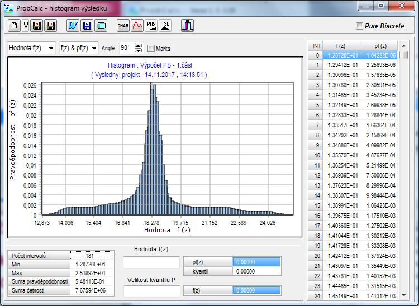419x306 pixels.
Task: Open the Hodnota f(z) dropdown
Action: point(31,48)
